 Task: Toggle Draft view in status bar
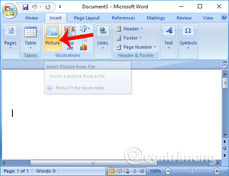[142, 171]
